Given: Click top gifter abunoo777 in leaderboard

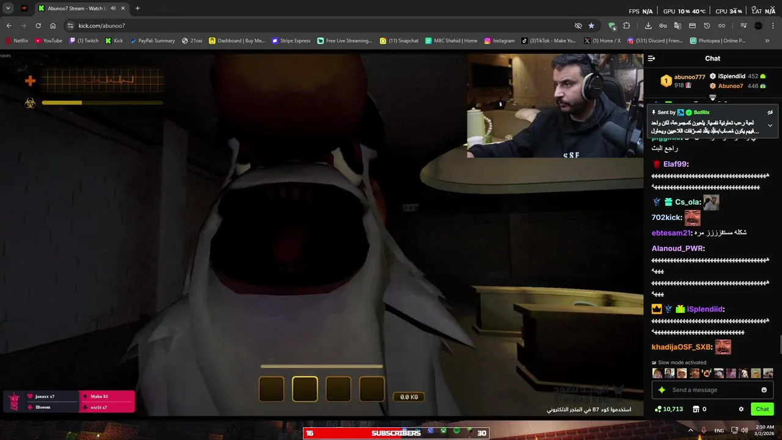Looking at the screenshot, I should 690,77.
